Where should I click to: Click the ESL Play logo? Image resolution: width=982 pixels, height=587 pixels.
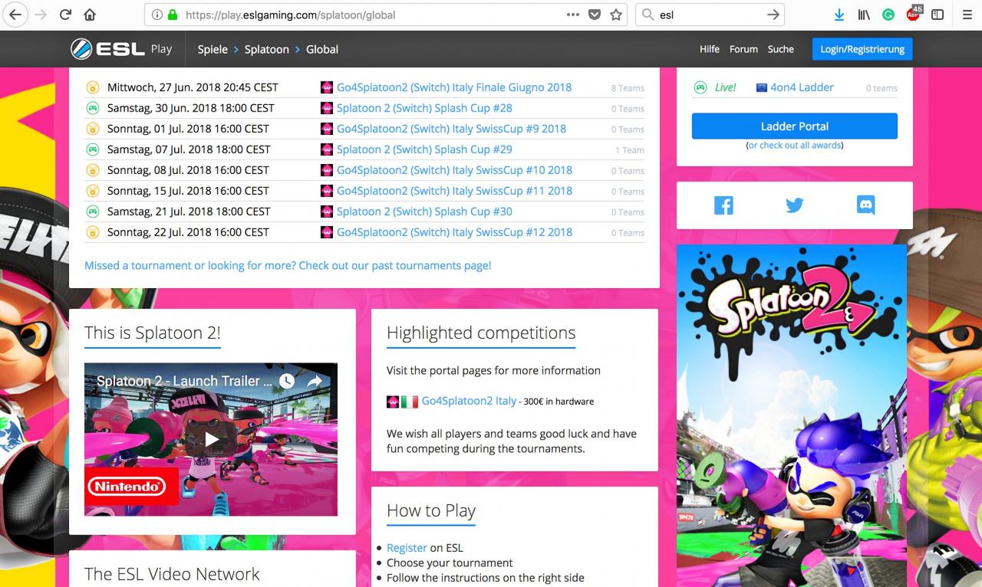(121, 49)
